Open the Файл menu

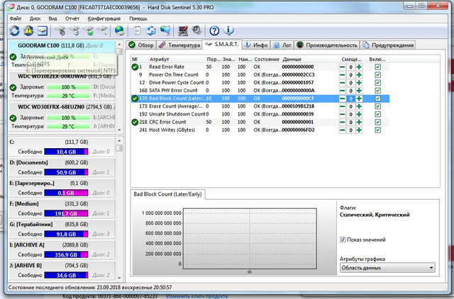(16, 18)
